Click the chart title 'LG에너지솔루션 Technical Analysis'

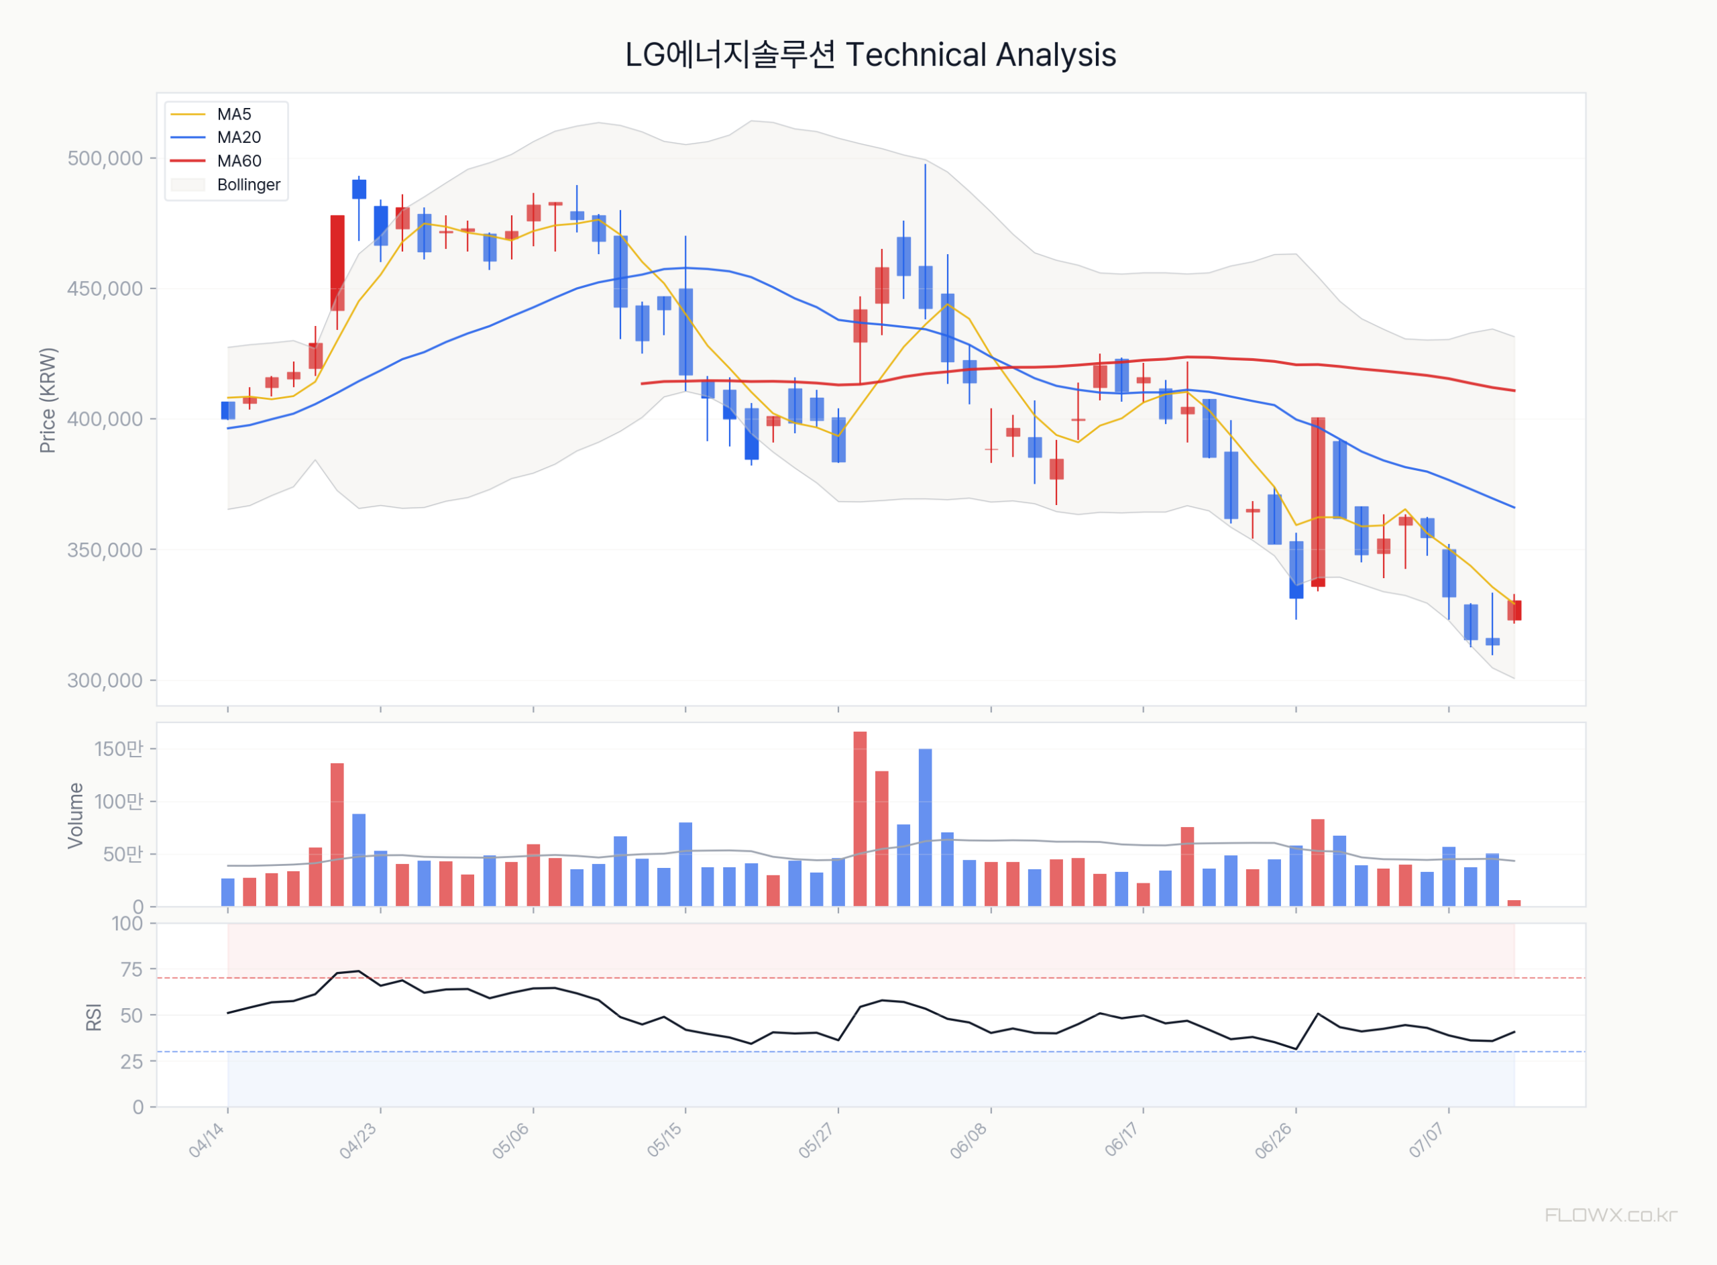point(871,55)
